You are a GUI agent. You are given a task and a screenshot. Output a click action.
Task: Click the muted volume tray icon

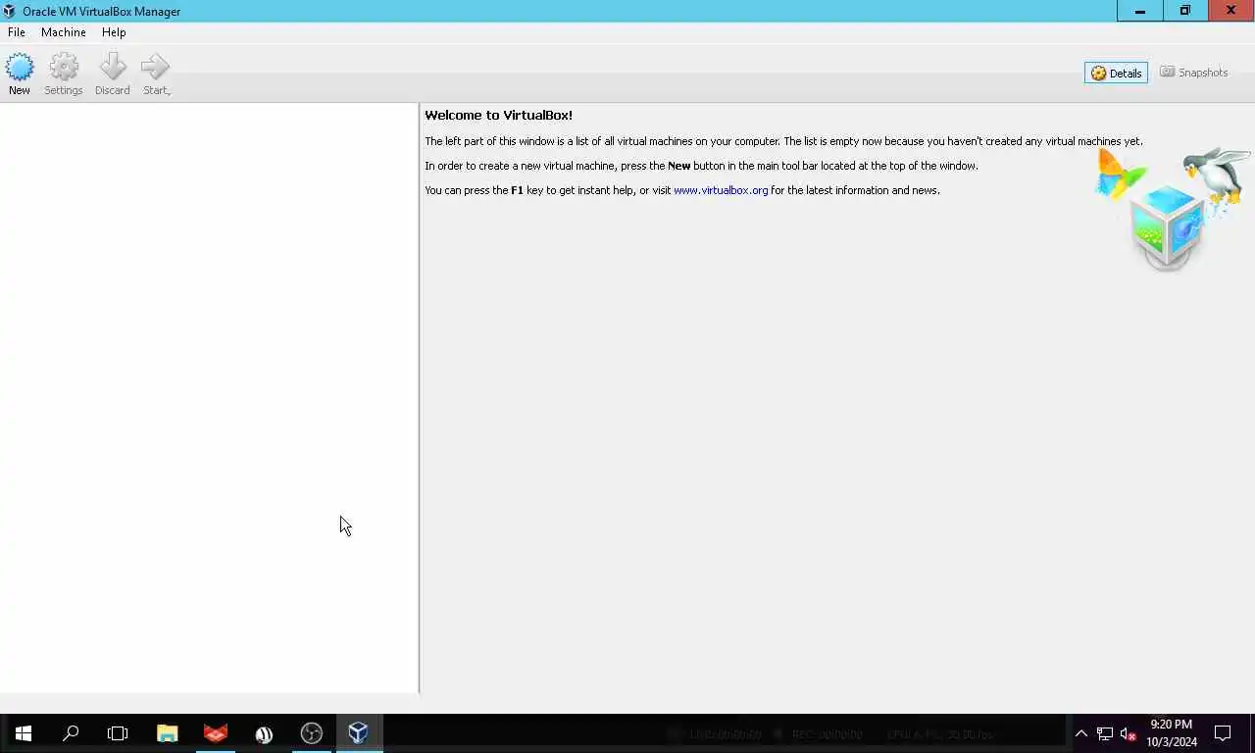[x=1129, y=733]
